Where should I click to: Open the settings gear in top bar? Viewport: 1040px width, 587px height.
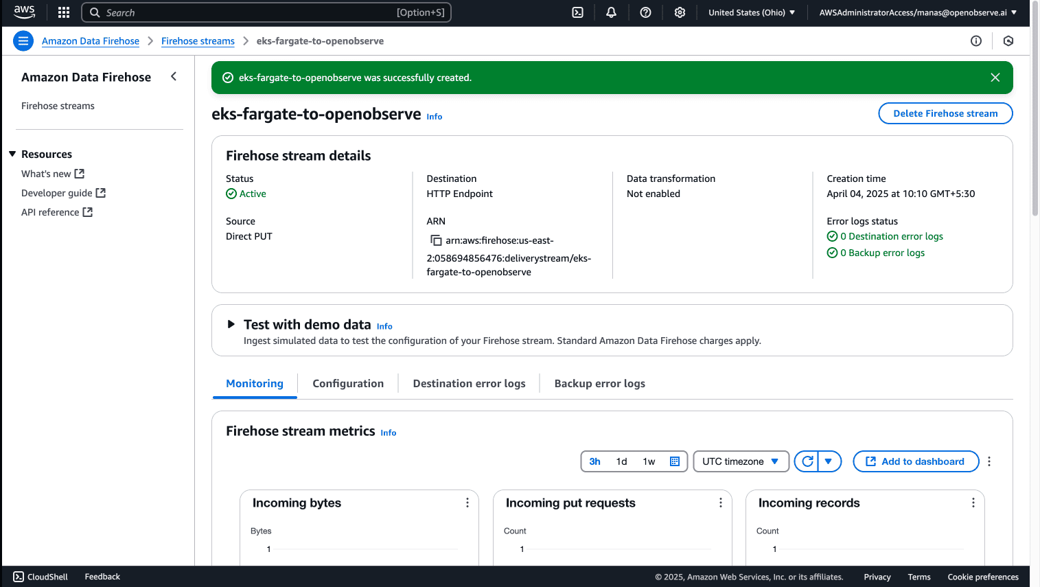(x=680, y=12)
